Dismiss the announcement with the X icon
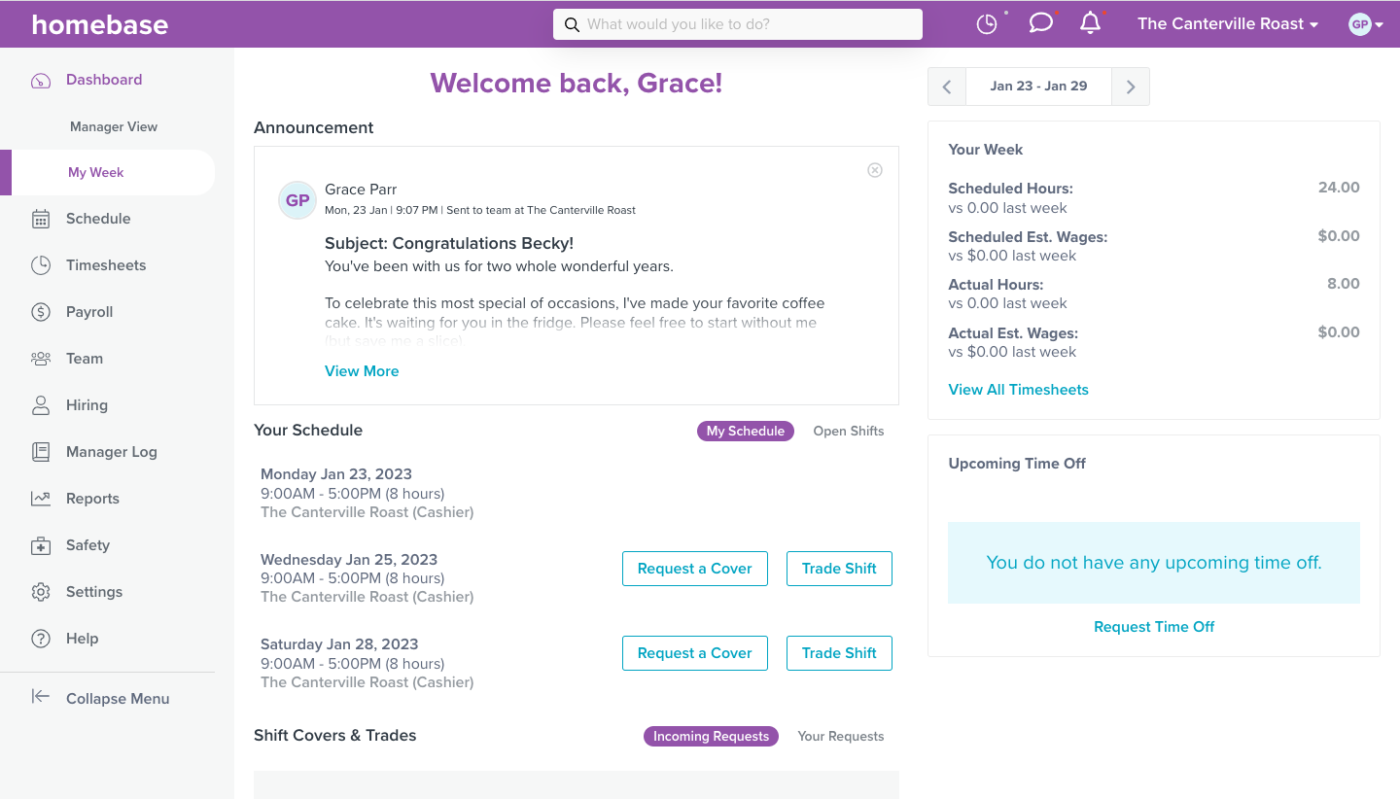This screenshot has height=799, width=1400. click(875, 170)
